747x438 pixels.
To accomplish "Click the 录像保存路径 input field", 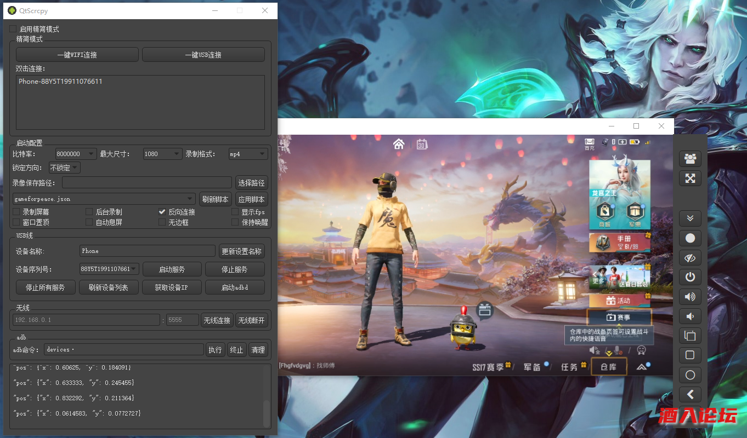I will point(147,182).
